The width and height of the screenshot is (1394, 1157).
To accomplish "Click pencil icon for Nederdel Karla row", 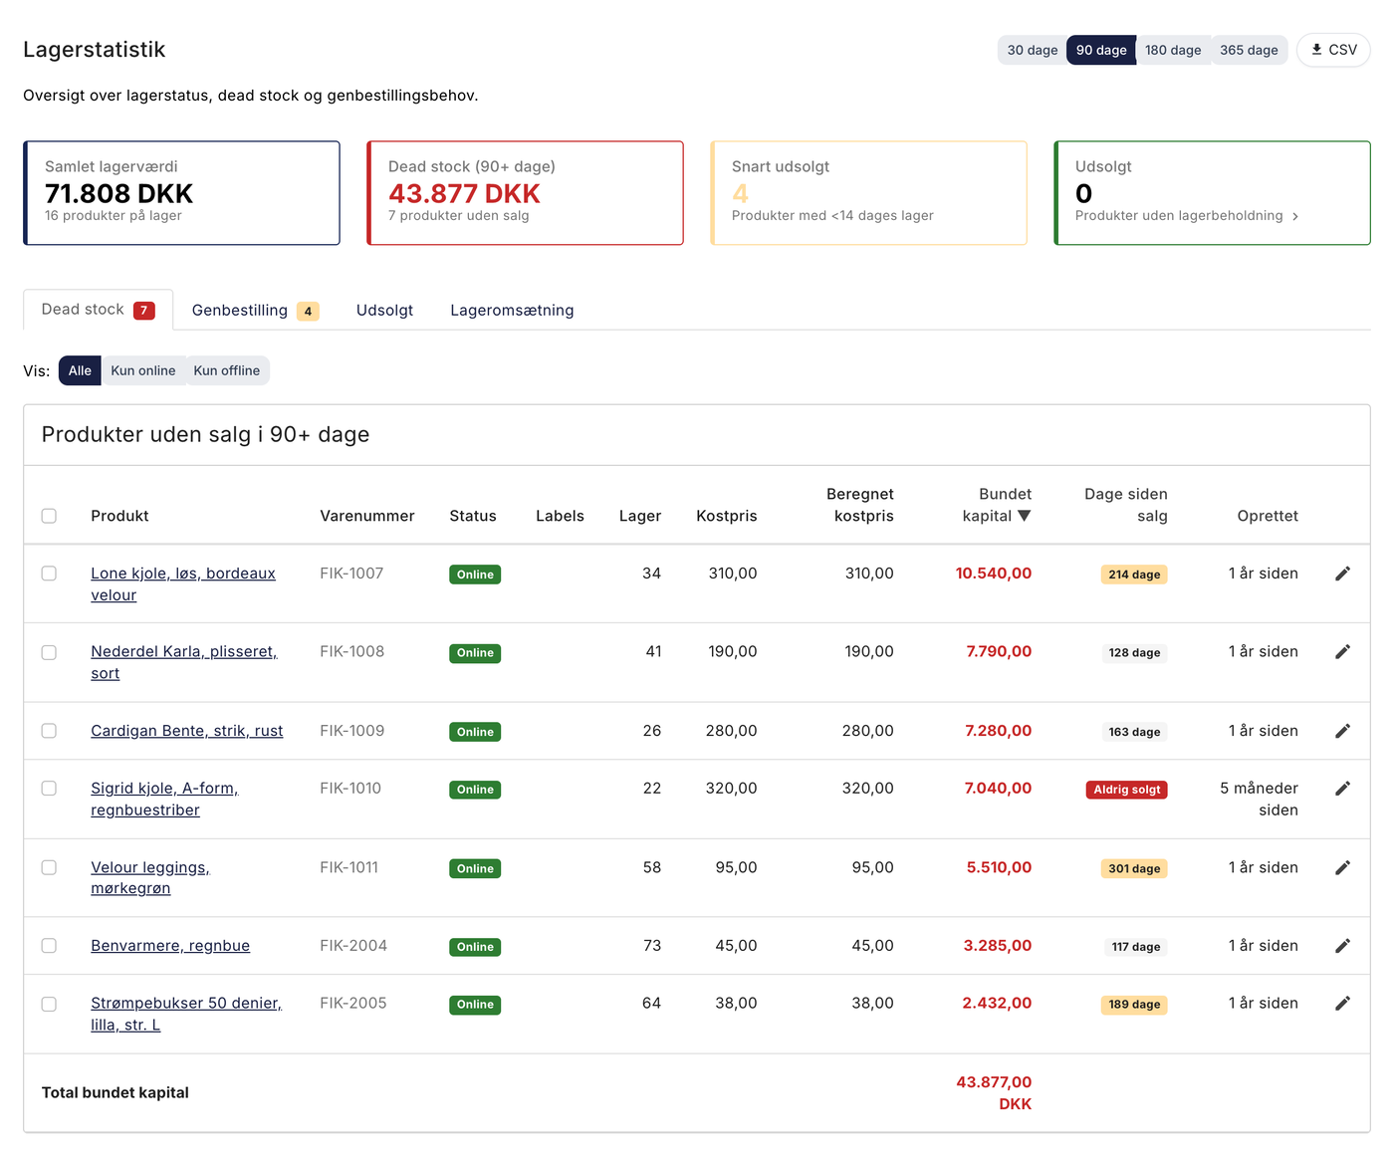I will tap(1342, 652).
